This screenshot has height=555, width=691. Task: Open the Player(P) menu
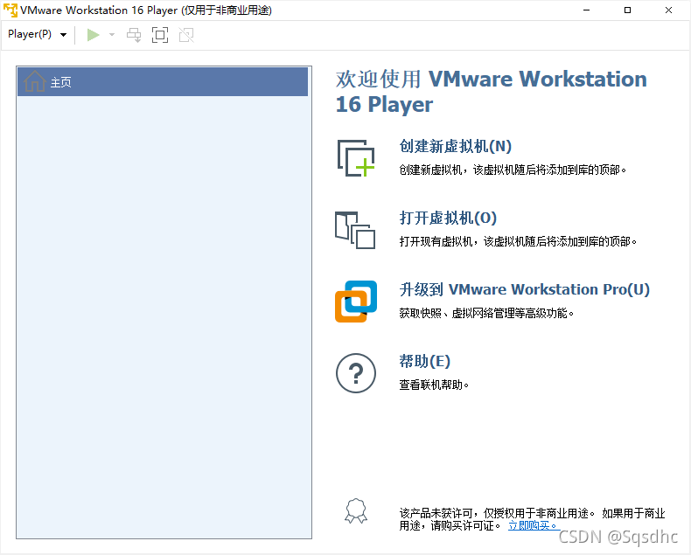tap(37, 34)
